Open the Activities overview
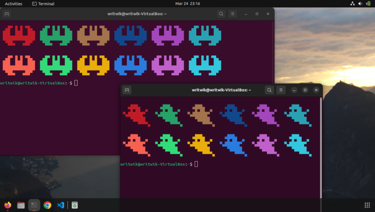 13,3
